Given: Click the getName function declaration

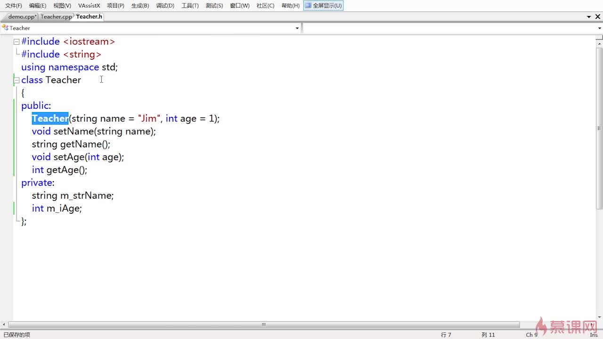Looking at the screenshot, I should [71, 144].
